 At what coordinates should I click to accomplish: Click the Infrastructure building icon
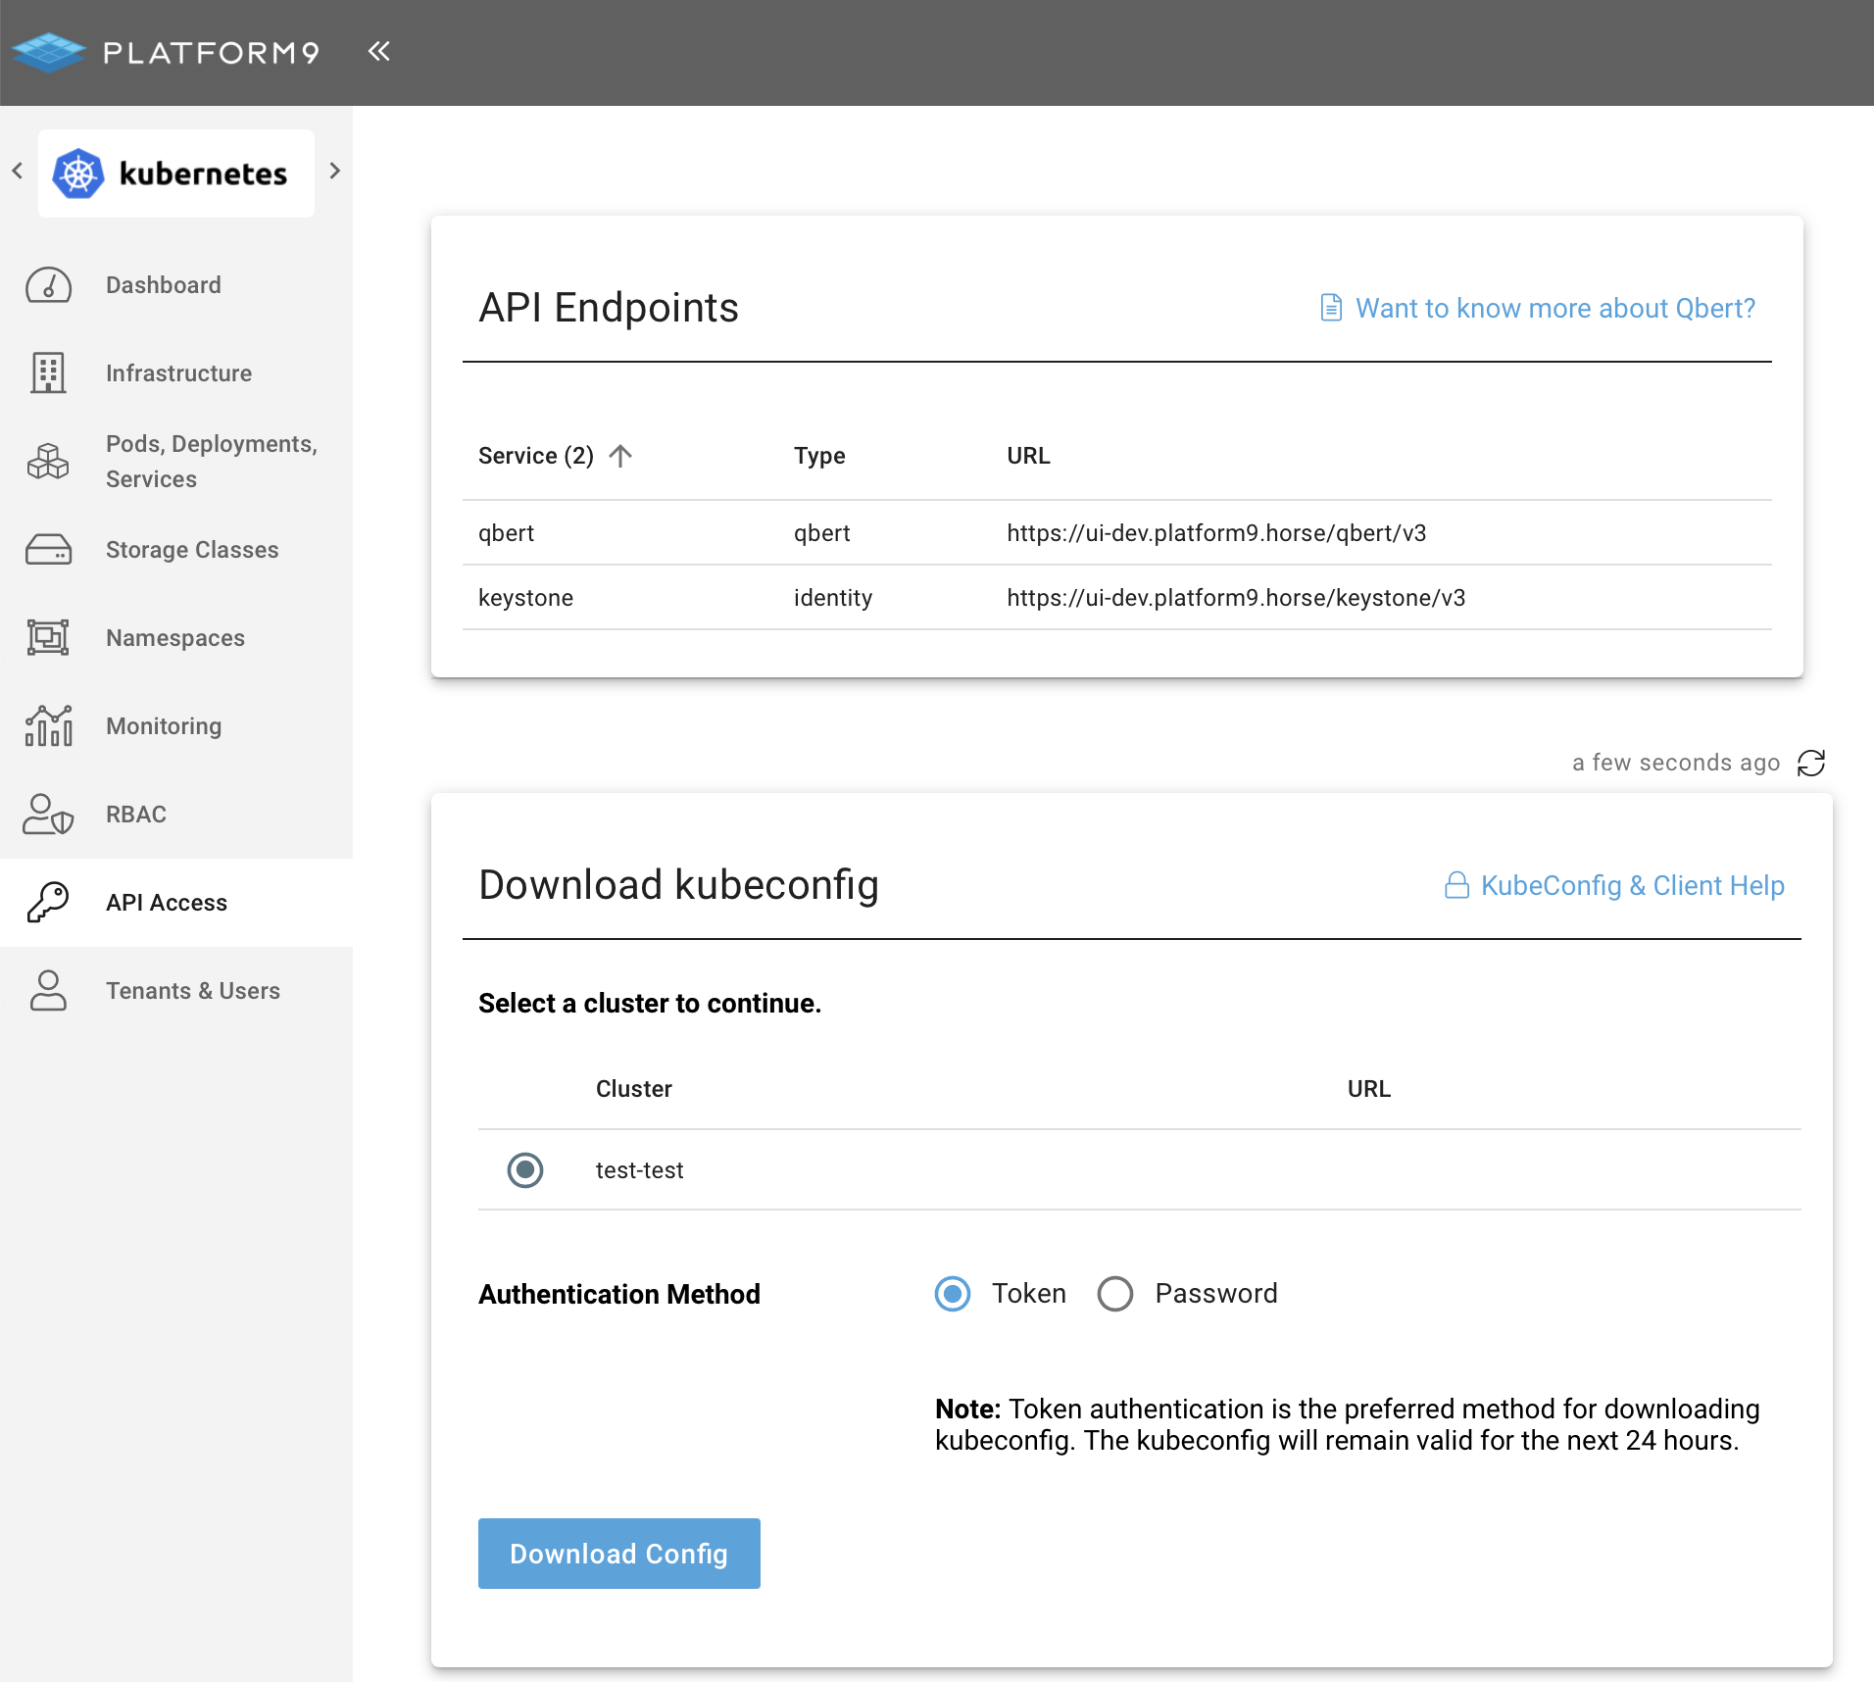(x=48, y=373)
